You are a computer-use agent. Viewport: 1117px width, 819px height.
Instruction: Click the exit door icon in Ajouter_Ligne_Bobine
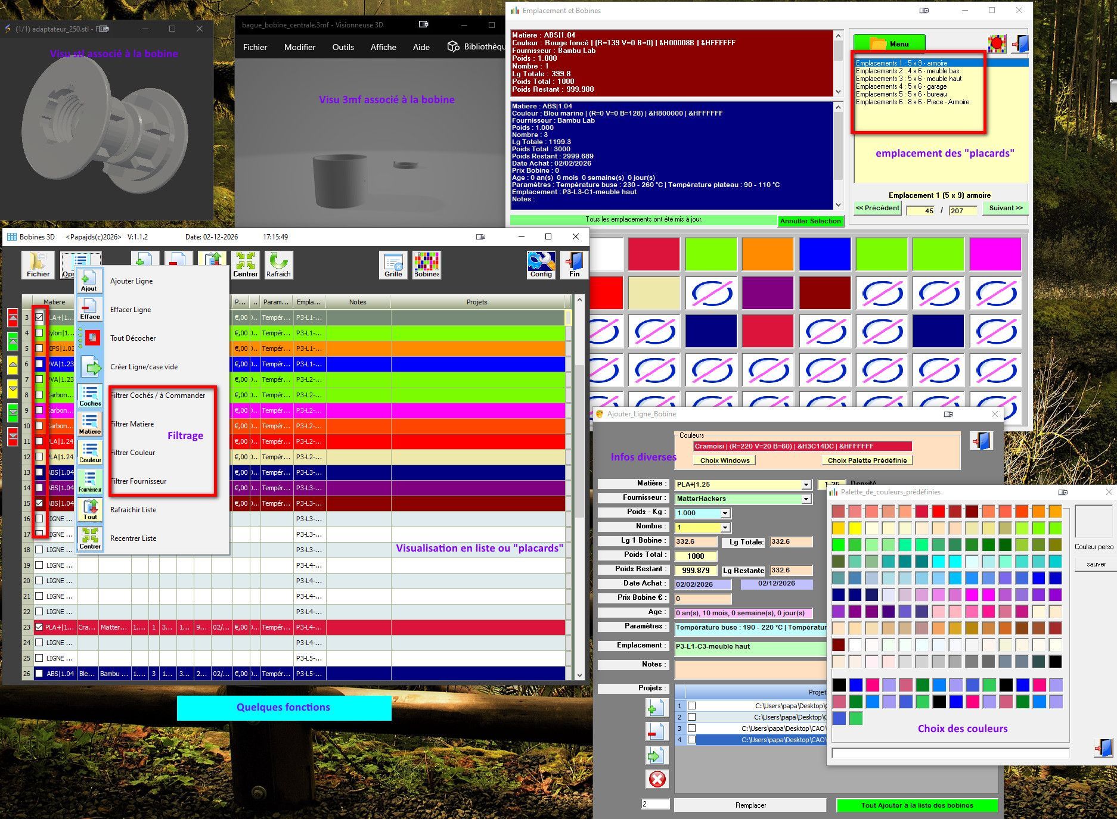point(981,441)
